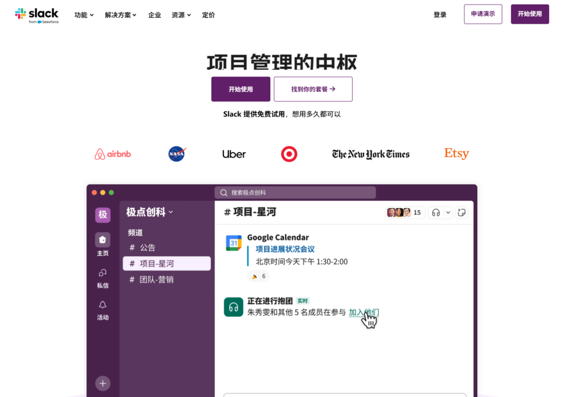Click the Slack logo
The image size is (579, 397).
(36, 14)
